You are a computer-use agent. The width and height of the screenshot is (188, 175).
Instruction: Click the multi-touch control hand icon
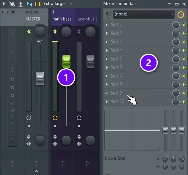[x=12, y=4]
